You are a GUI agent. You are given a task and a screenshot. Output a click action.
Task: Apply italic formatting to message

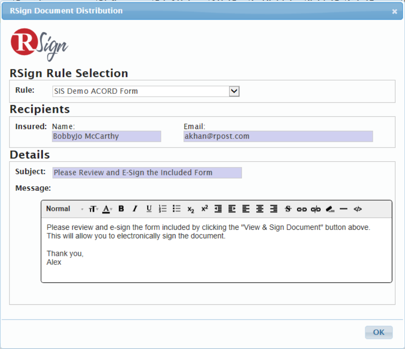(x=135, y=208)
